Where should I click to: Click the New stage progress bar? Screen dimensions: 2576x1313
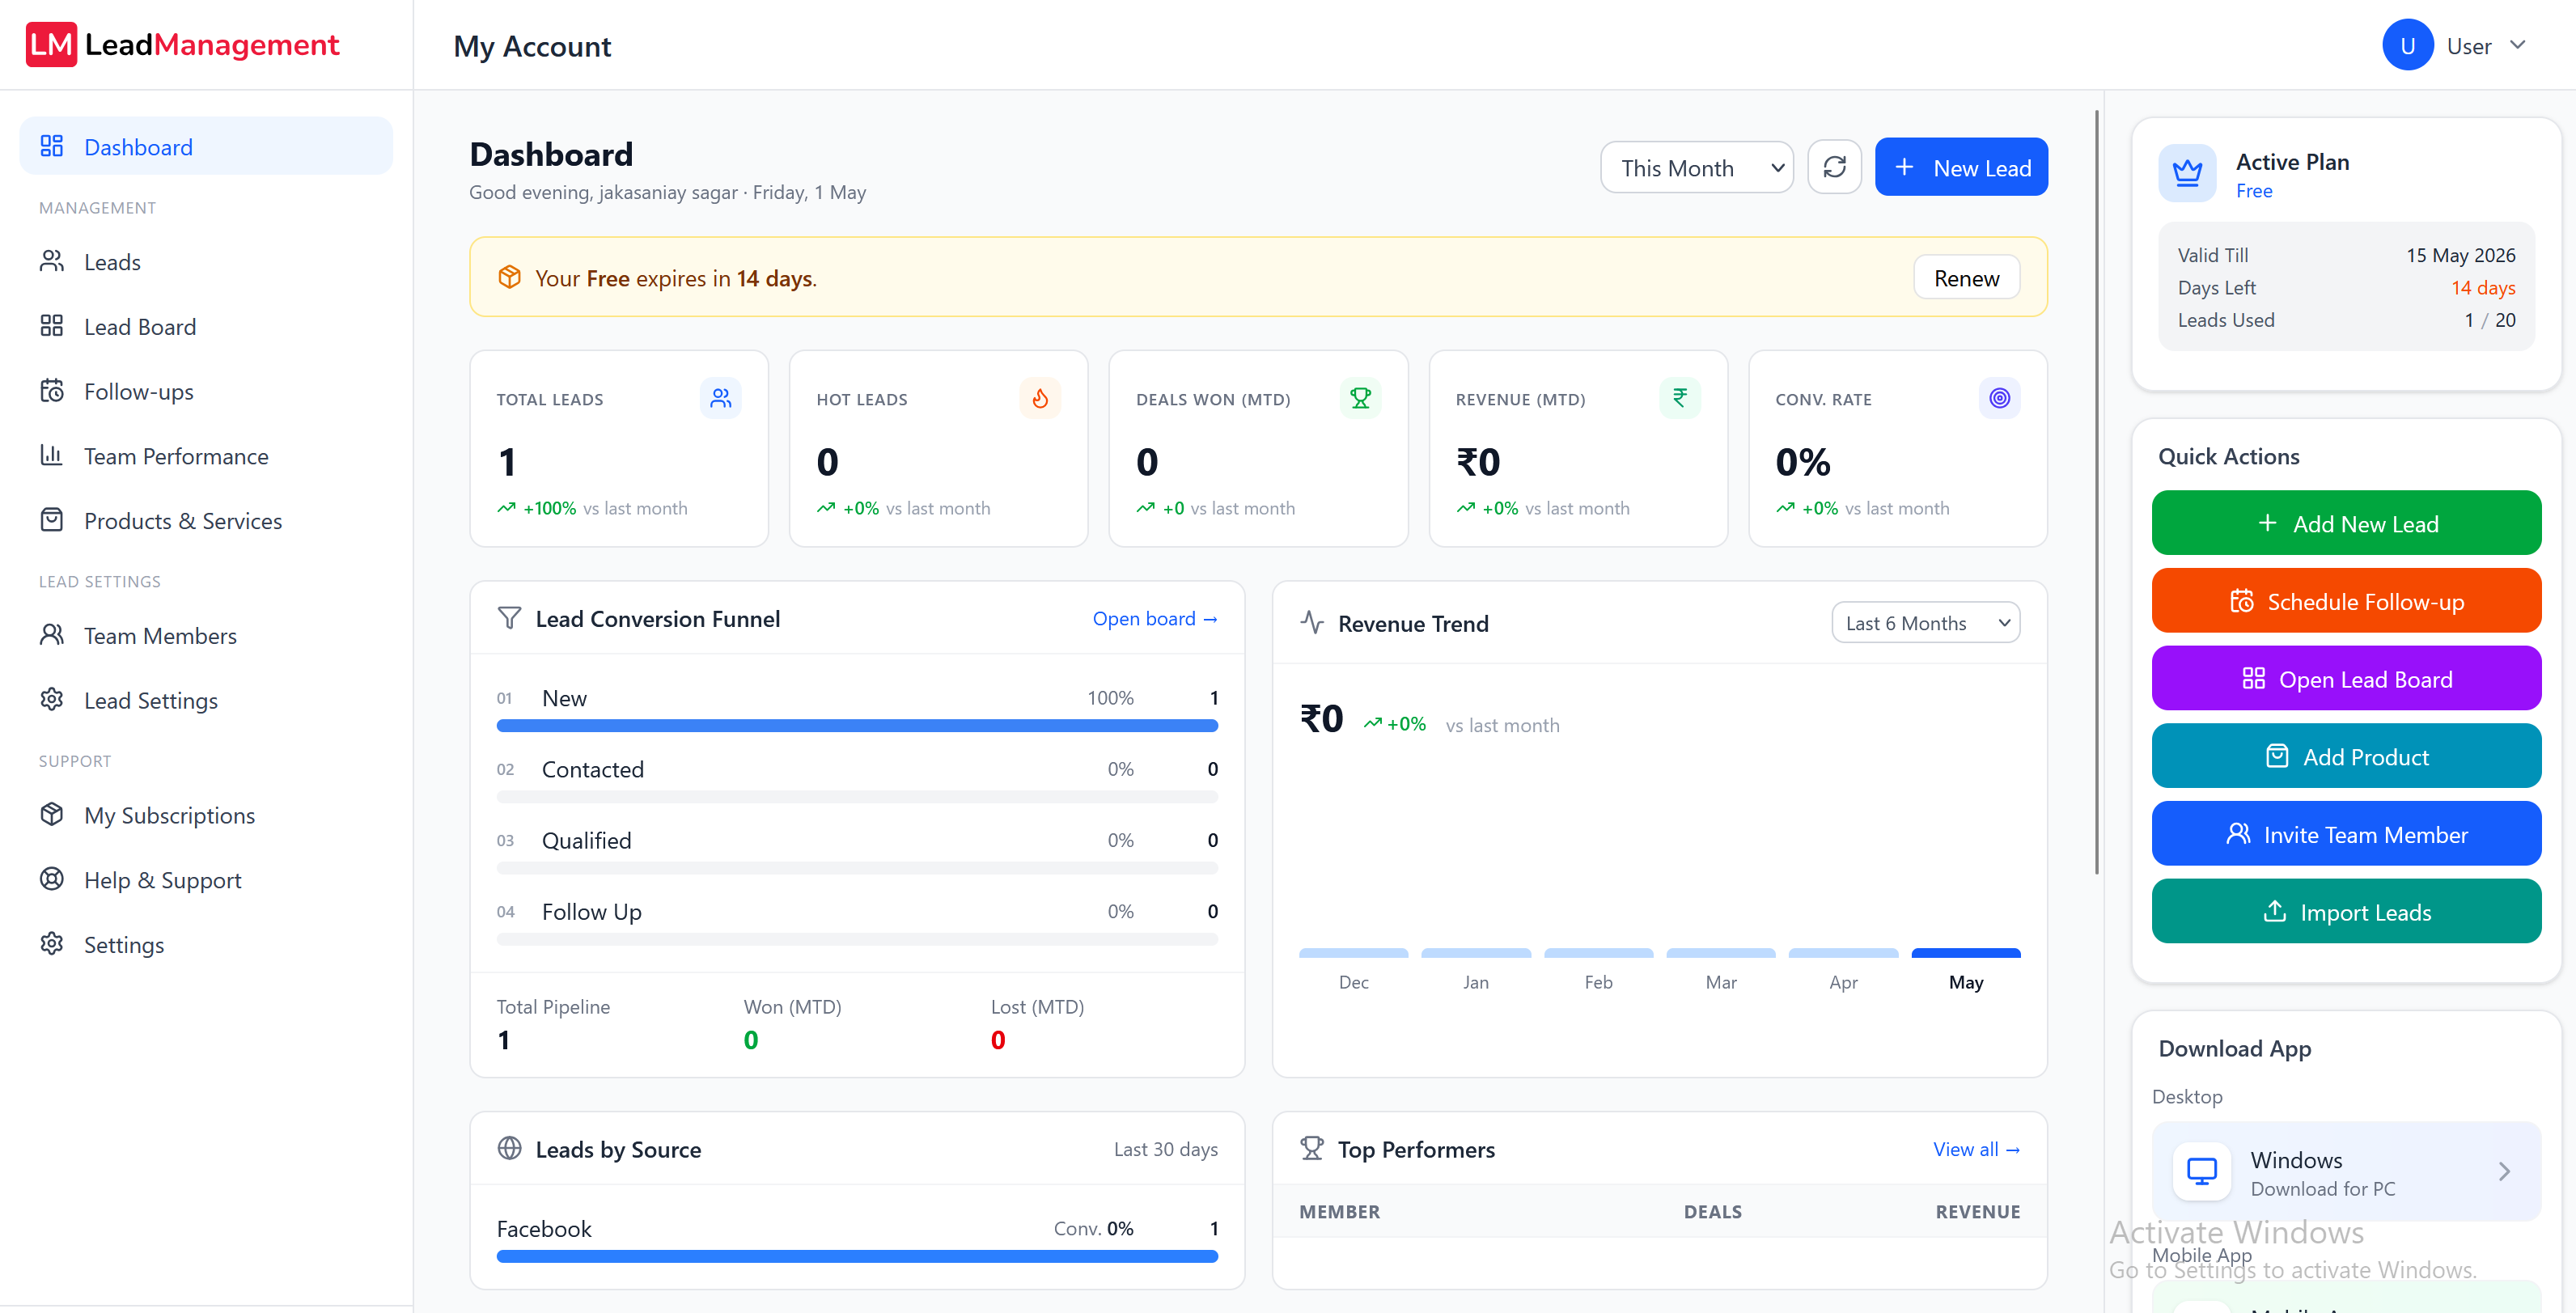point(857,726)
